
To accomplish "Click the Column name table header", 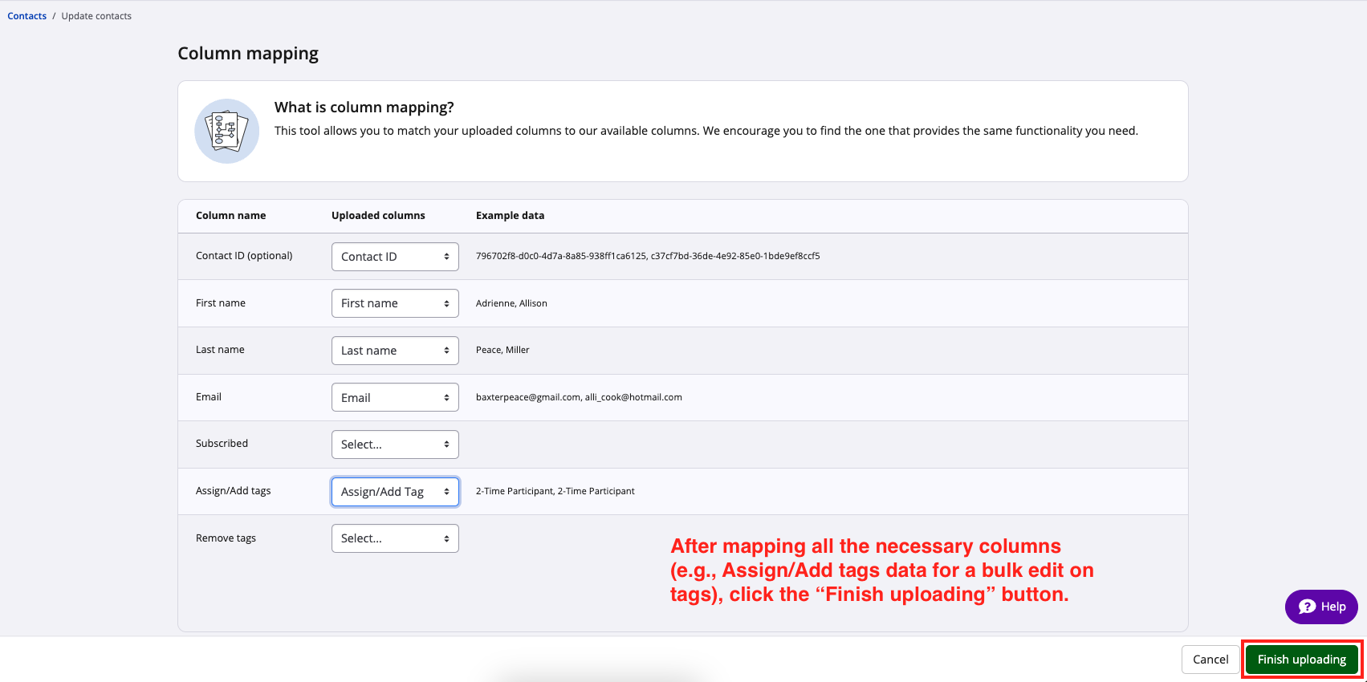I will (230, 216).
